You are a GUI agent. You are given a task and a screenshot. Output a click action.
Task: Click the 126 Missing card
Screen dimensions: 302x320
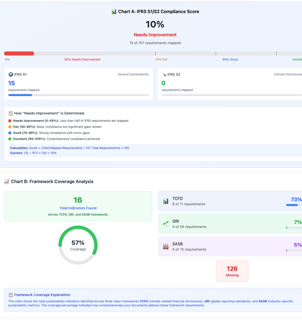tap(232, 271)
